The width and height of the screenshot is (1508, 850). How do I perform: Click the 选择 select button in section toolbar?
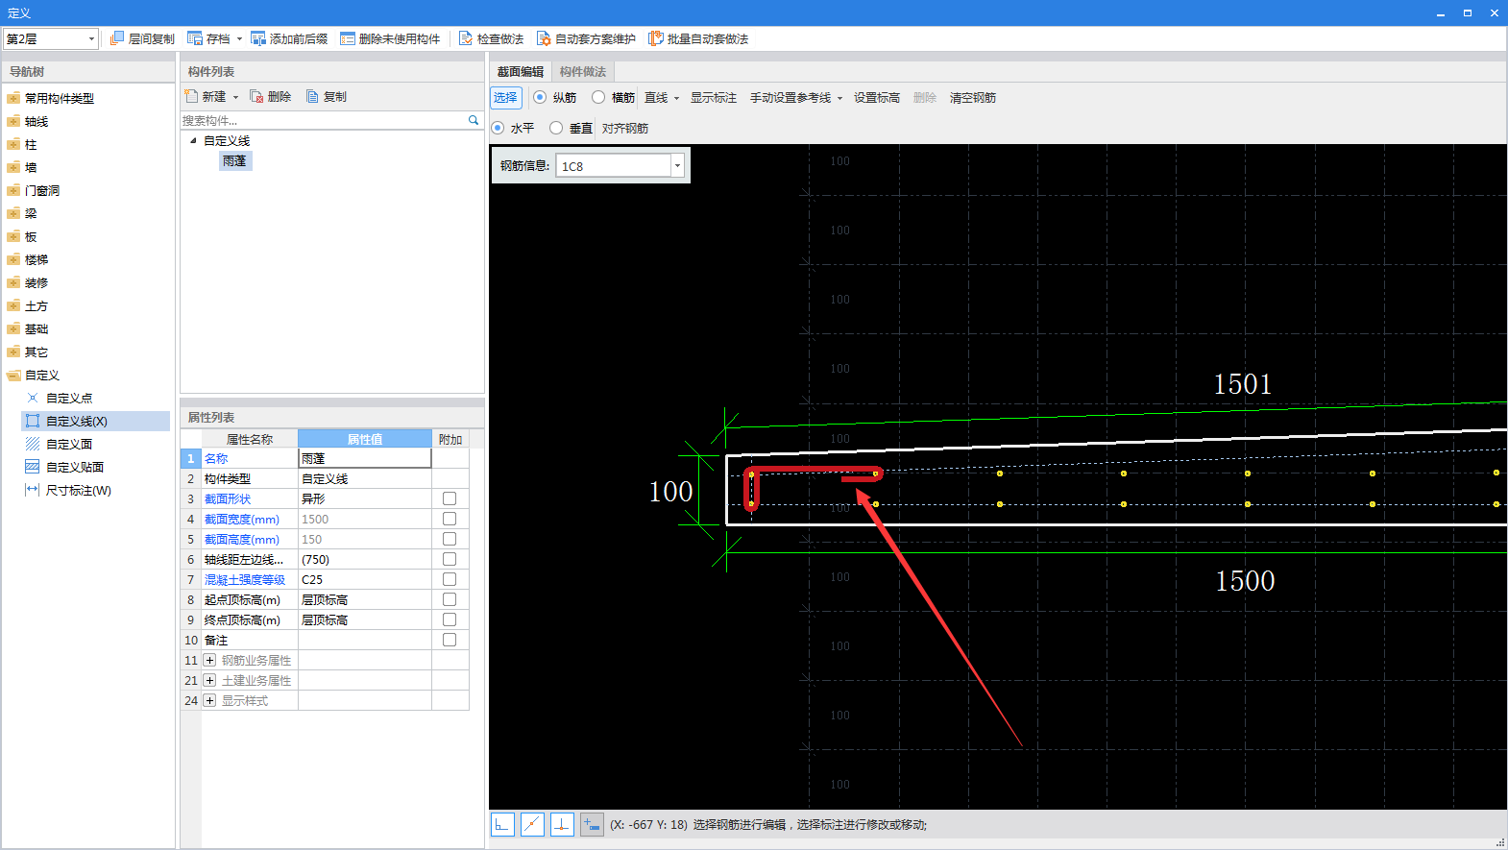click(505, 97)
